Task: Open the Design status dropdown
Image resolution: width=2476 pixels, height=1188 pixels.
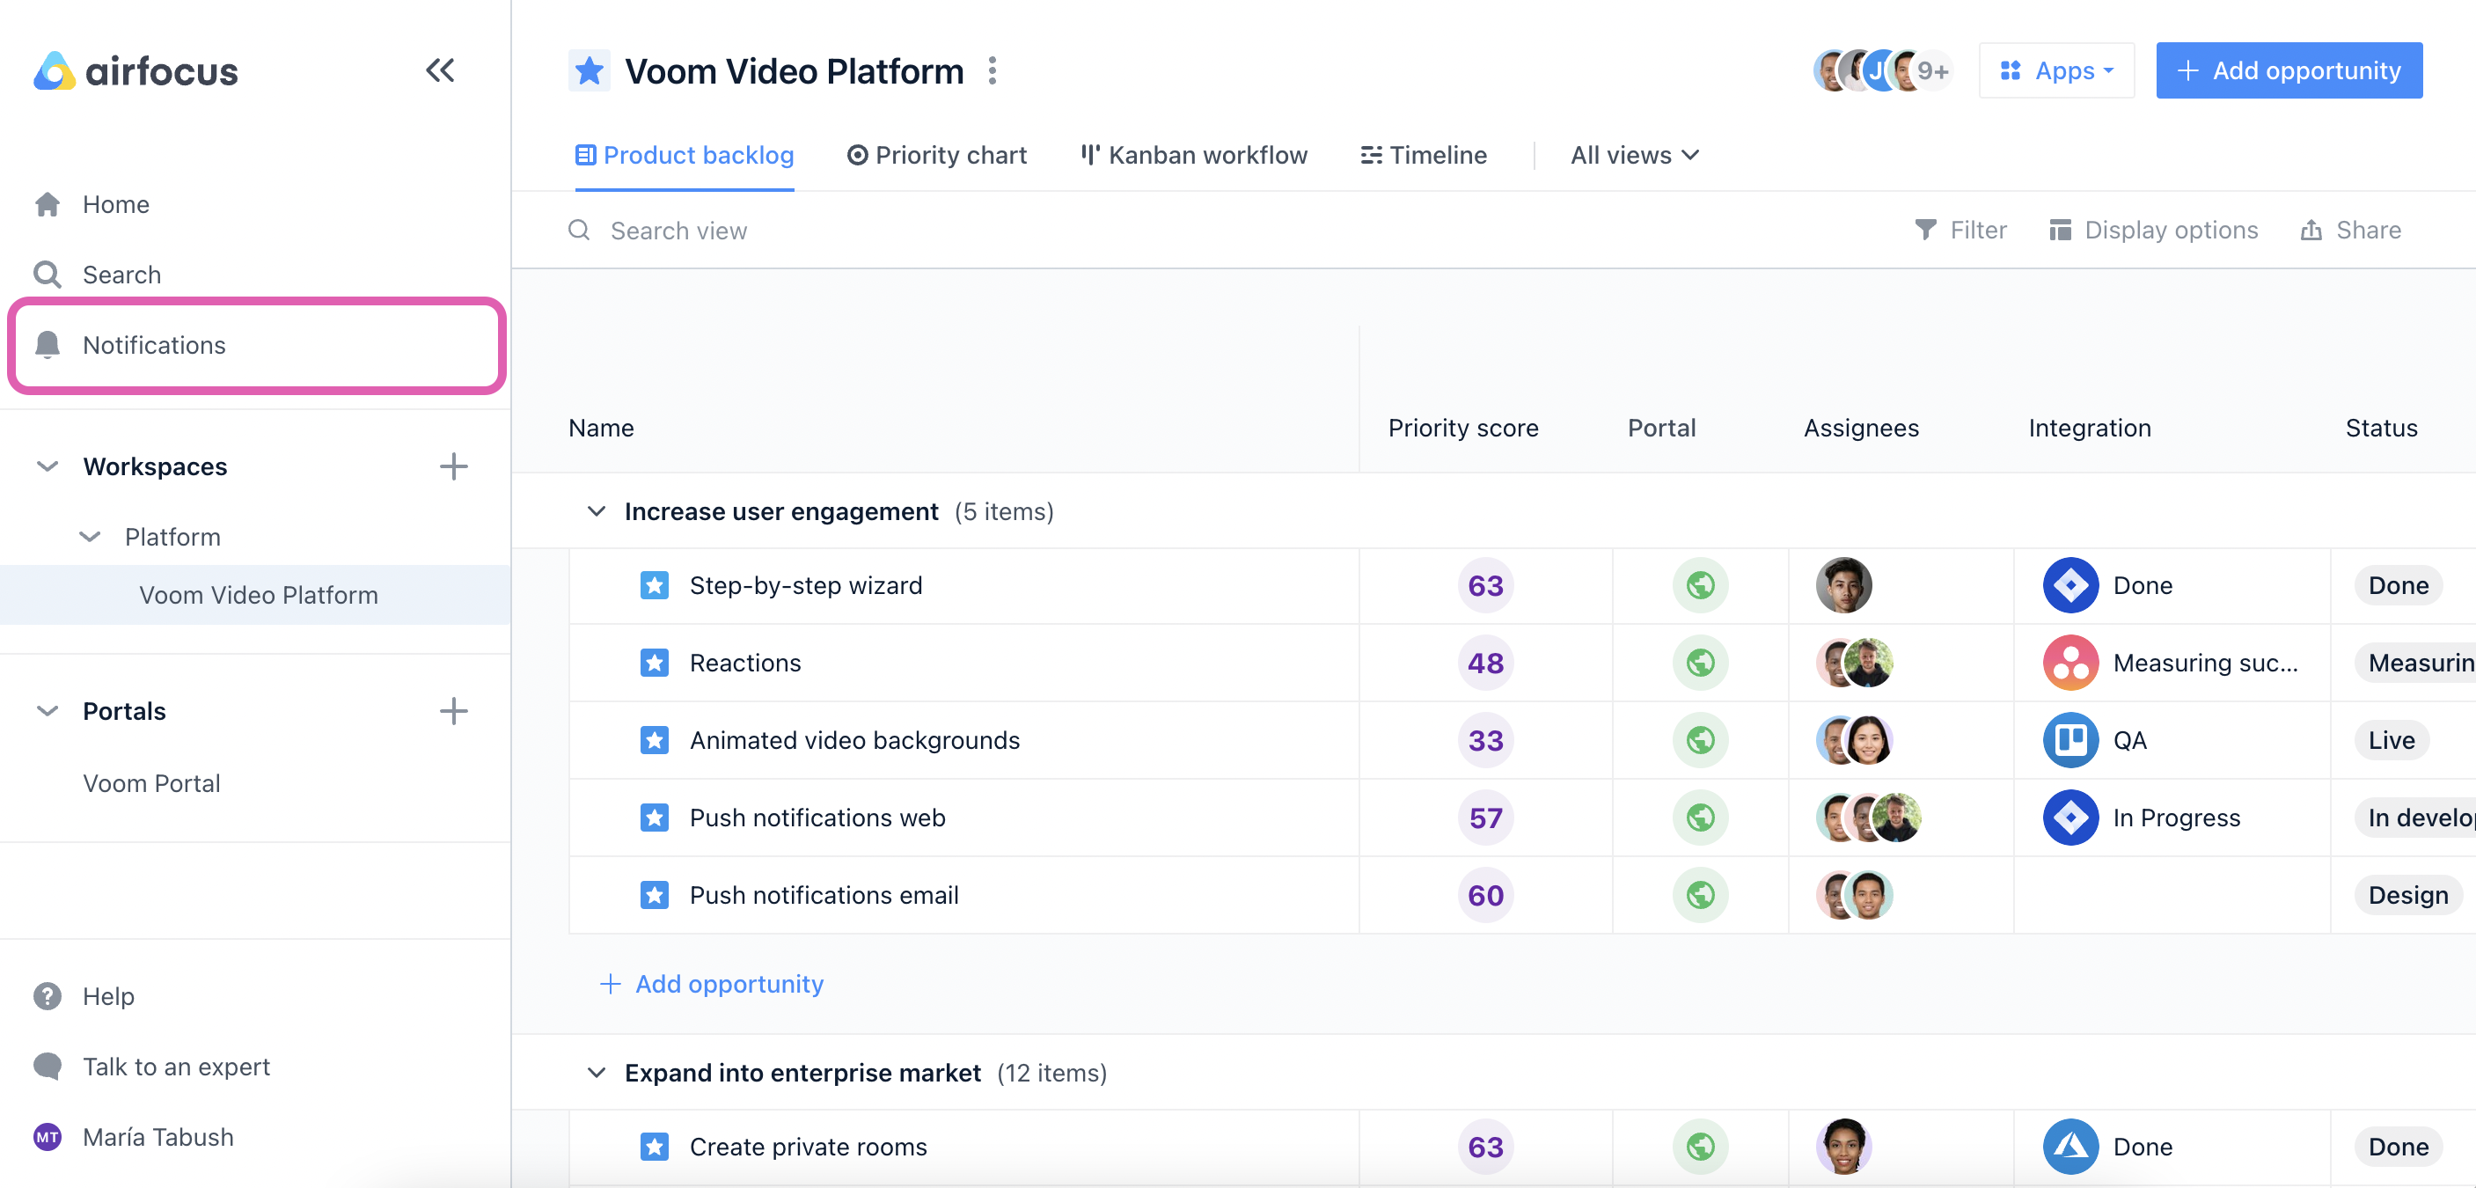Action: point(2407,896)
